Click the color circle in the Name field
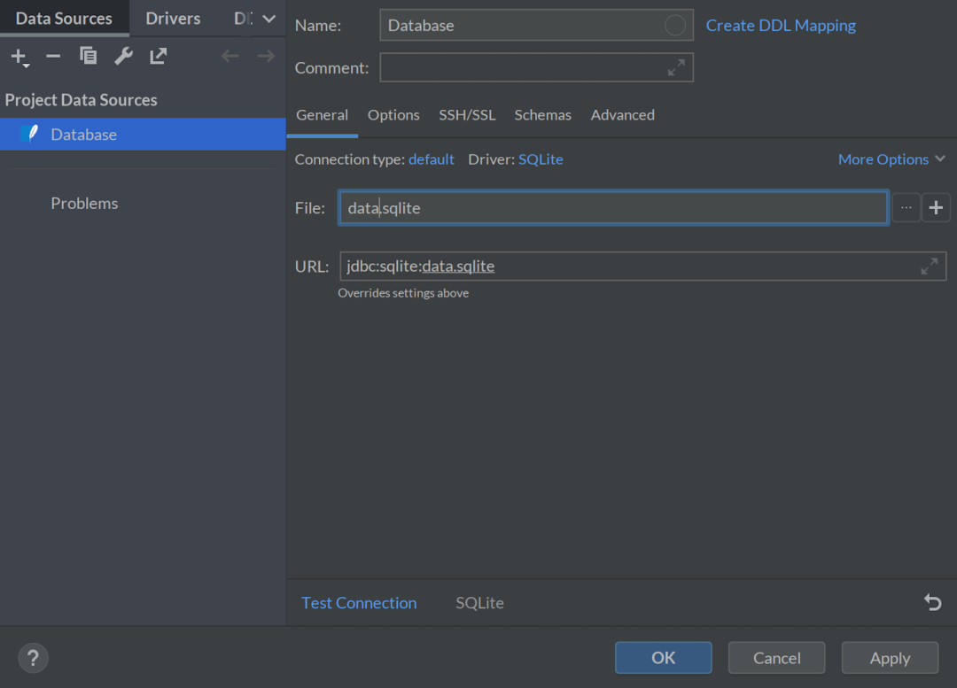 point(674,26)
